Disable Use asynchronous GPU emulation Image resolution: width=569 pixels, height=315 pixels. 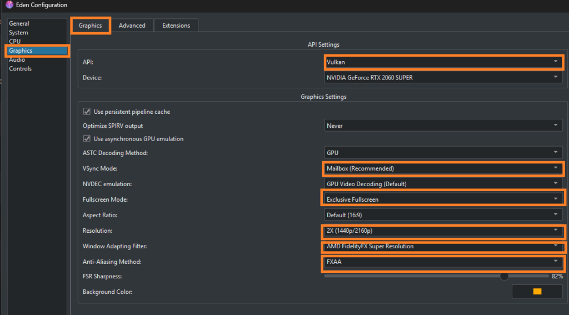pos(87,138)
